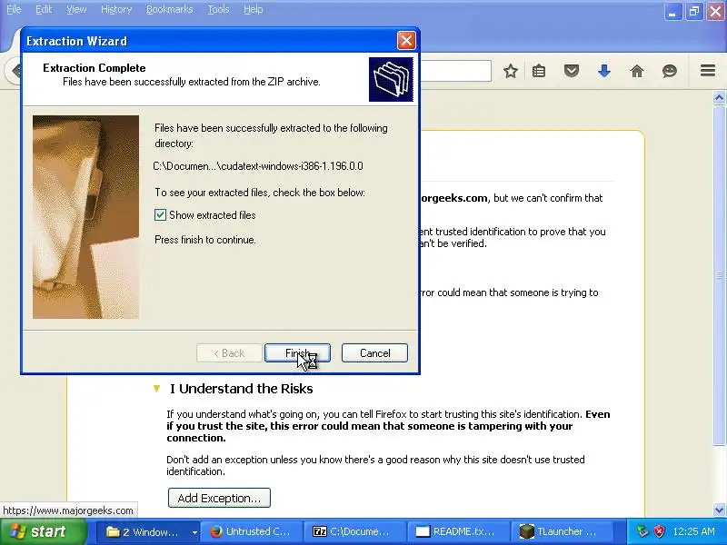This screenshot has height=545, width=727.
Task: Open the History menu
Action: click(116, 9)
